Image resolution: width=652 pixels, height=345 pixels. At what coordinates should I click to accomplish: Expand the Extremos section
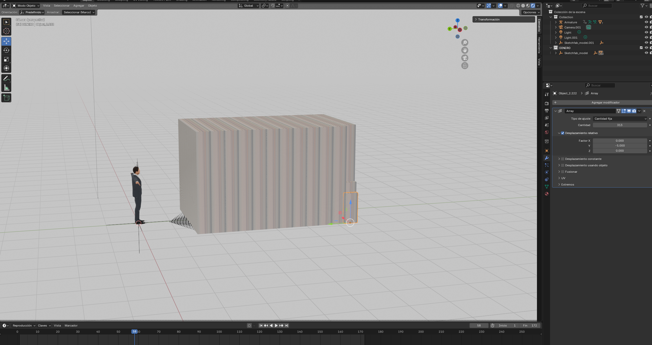(568, 185)
